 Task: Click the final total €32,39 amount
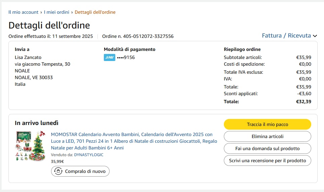(x=303, y=102)
